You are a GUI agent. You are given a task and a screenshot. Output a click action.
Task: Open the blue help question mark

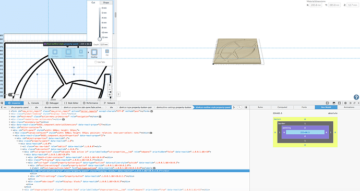click(356, 97)
